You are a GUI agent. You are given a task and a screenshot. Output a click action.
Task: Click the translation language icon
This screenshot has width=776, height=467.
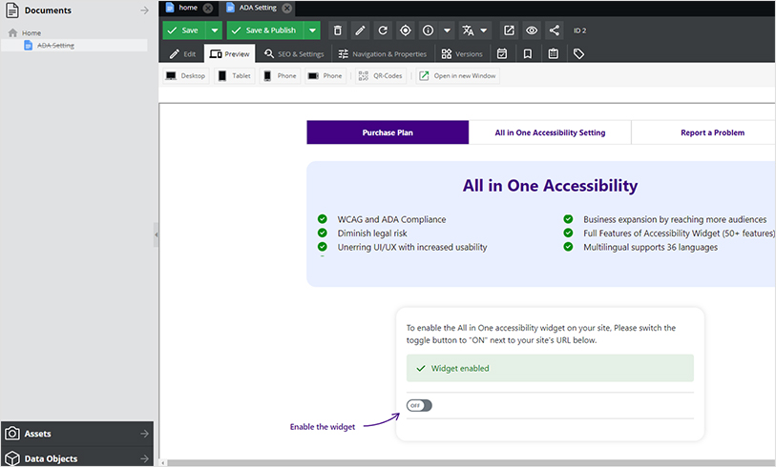pos(468,30)
